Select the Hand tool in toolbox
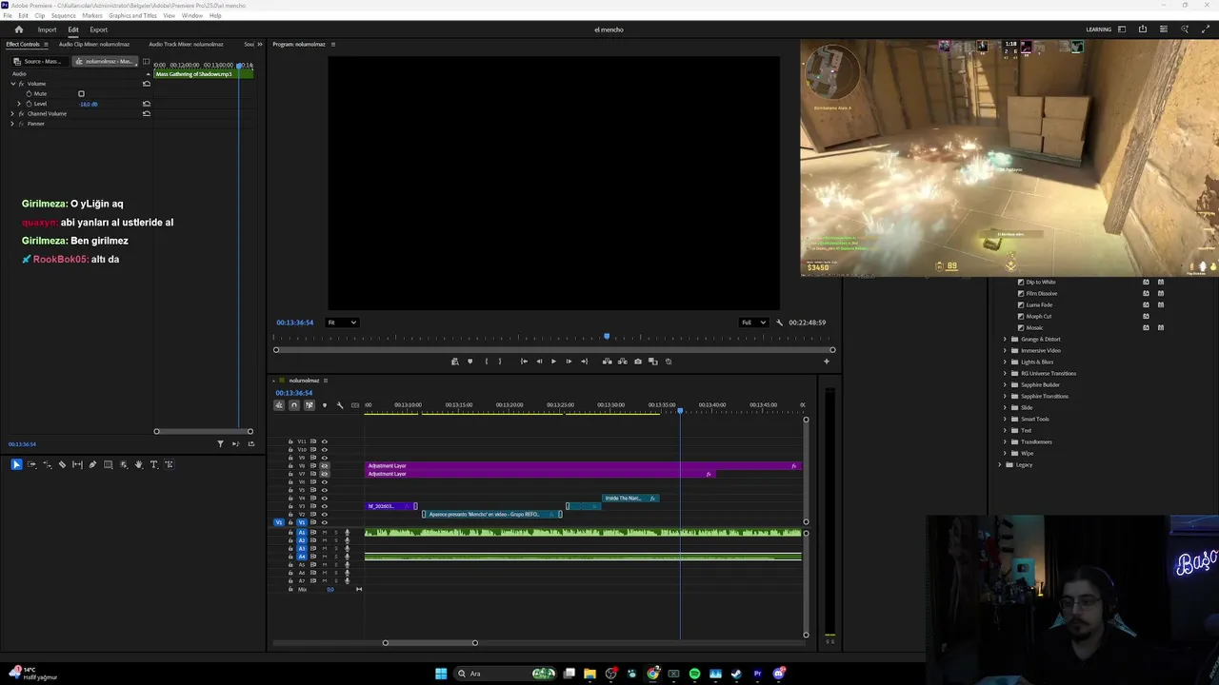Image resolution: width=1219 pixels, height=685 pixels. click(138, 464)
